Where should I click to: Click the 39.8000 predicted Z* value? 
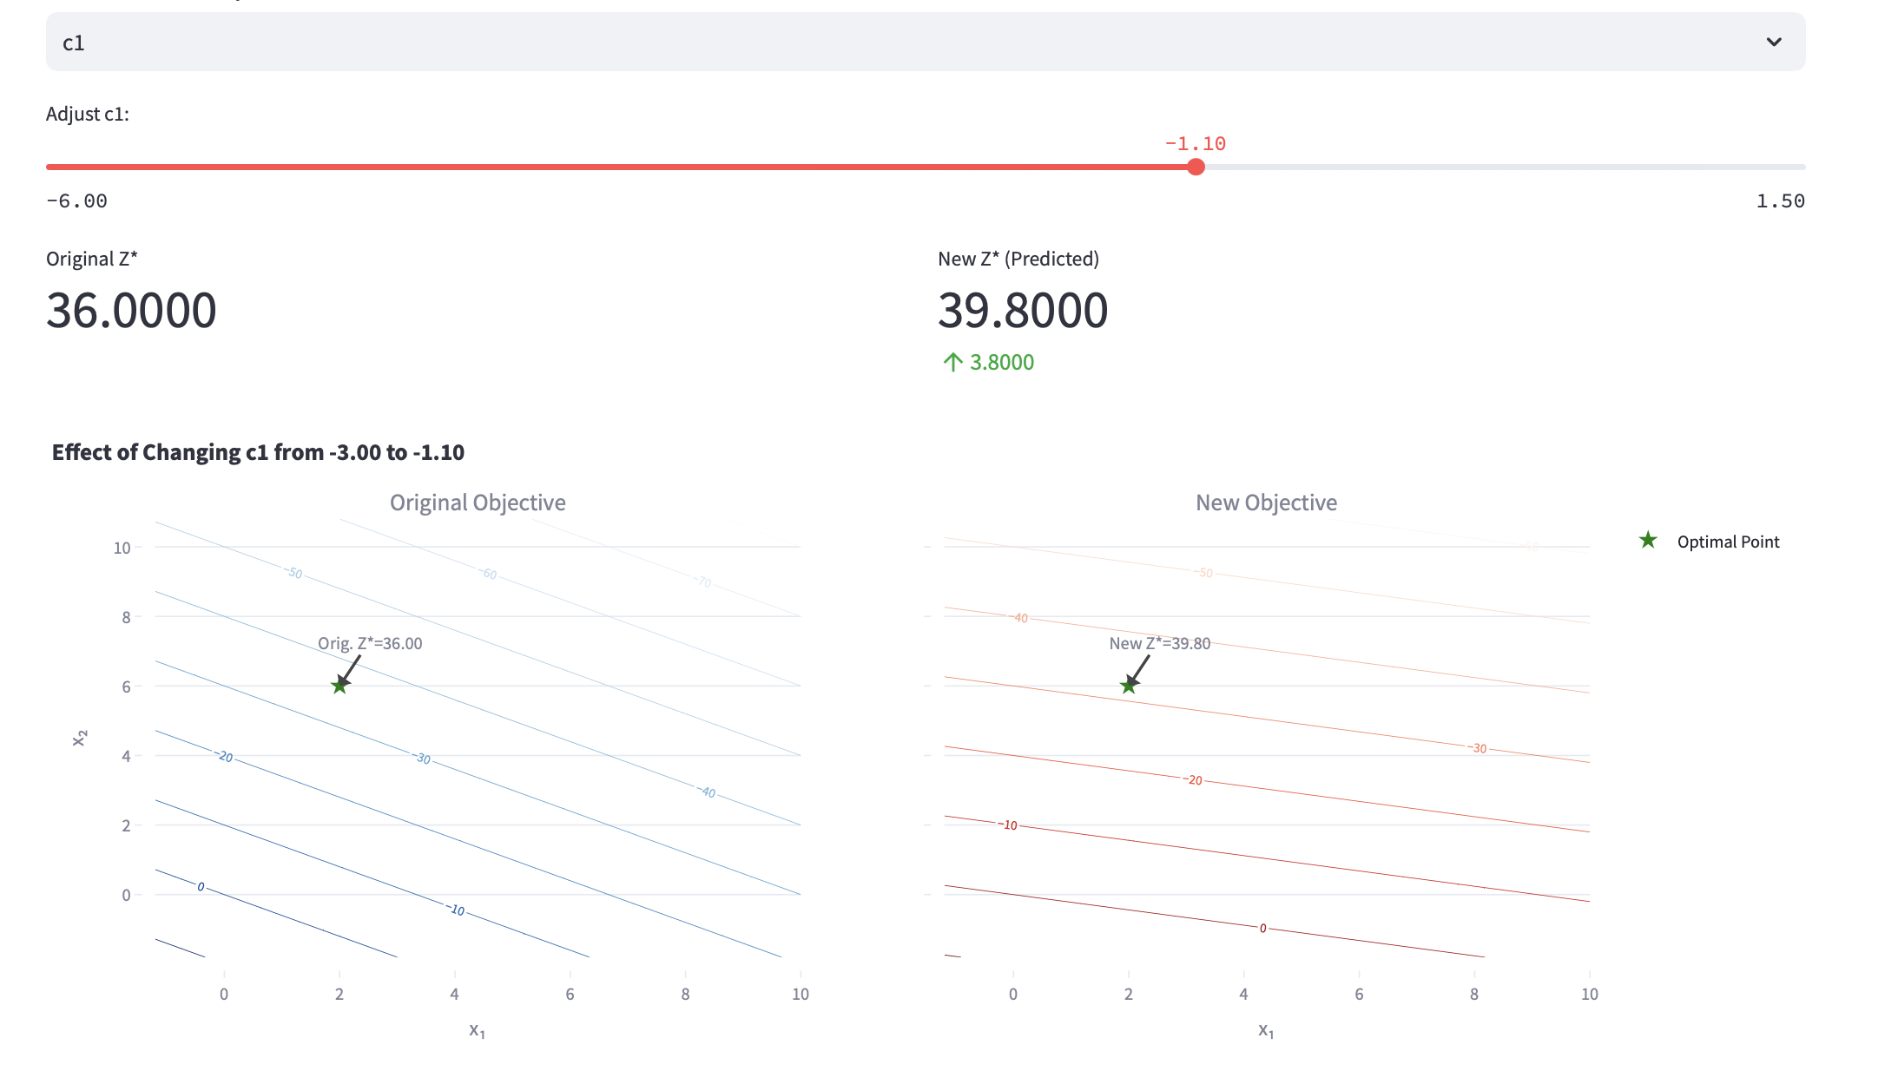(1022, 310)
